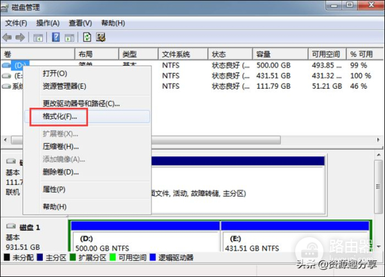Click the Refresh toolbar icon

87,37
